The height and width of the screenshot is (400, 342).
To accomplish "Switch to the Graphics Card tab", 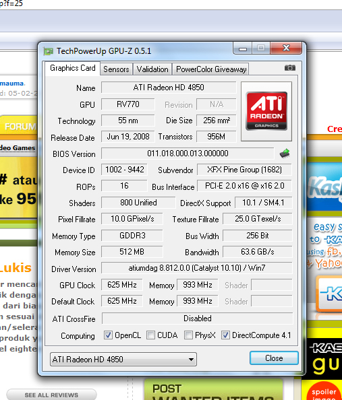I will pyautogui.click(x=73, y=68).
